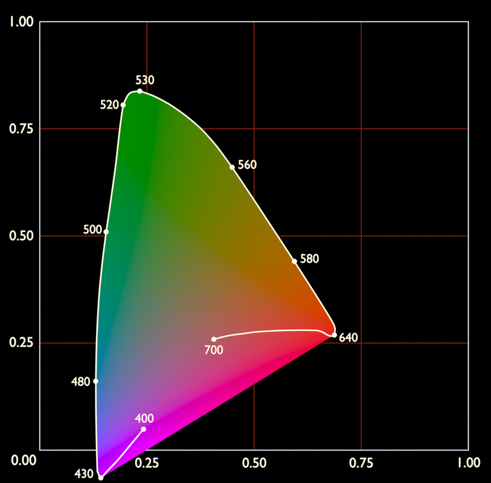The image size is (491, 483).
Task: Click the y-axis '0.00' tick label
Action: (24, 461)
